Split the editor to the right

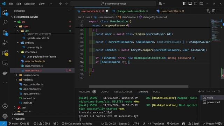click(x=213, y=11)
